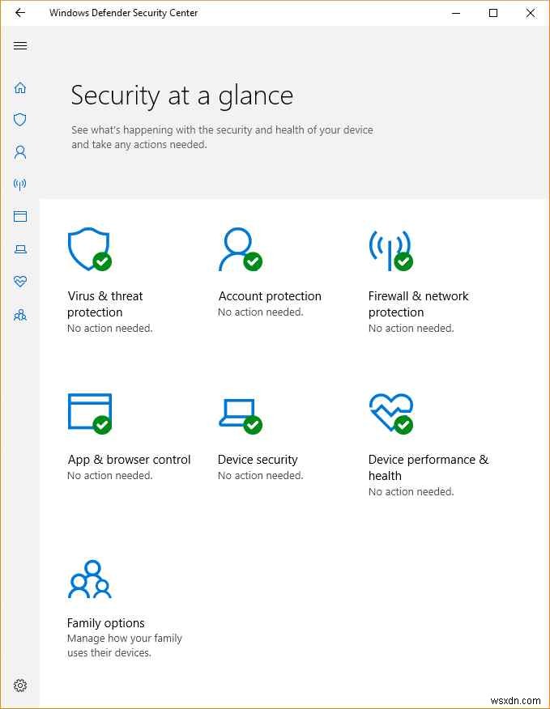This screenshot has height=709, width=550.
Task: Select the App & browser control sidebar icon
Action: [x=19, y=216]
